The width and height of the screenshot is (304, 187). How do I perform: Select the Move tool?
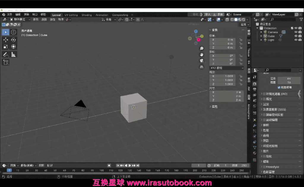(x=6, y=40)
